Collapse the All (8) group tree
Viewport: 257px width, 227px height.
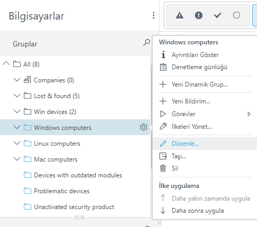[6, 64]
